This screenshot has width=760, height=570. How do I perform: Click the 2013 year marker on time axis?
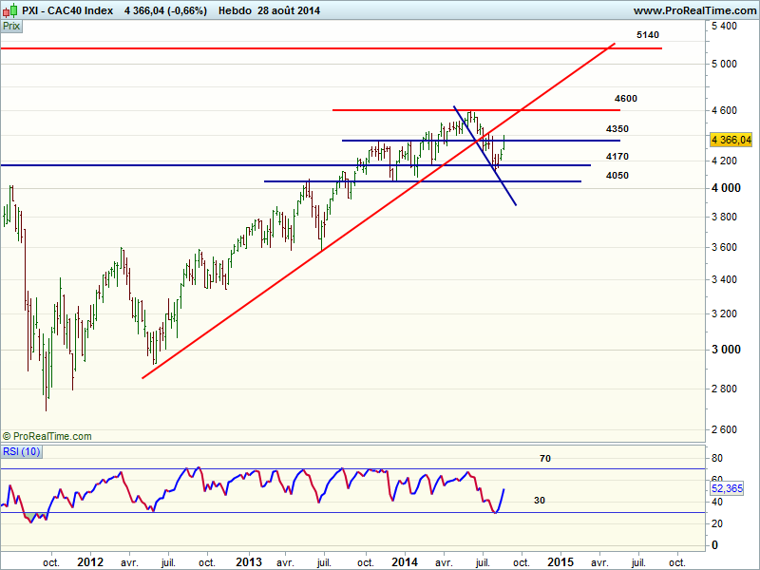[248, 560]
